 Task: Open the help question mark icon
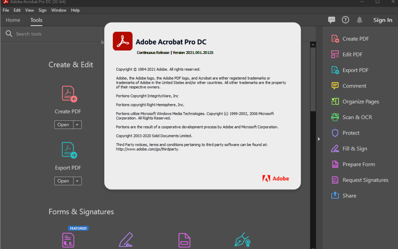coord(345,20)
